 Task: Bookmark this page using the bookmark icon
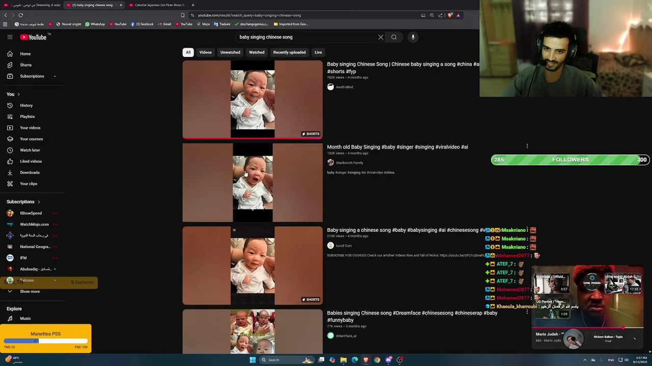click(x=182, y=15)
